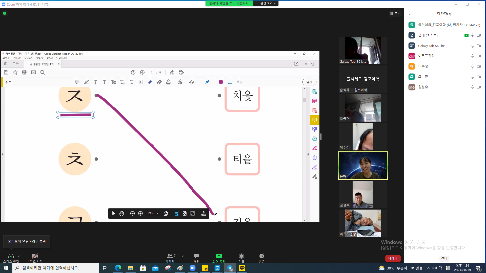The image size is (486, 273).
Task: Click the print icon in Acrobat toolbar
Action: point(24,73)
